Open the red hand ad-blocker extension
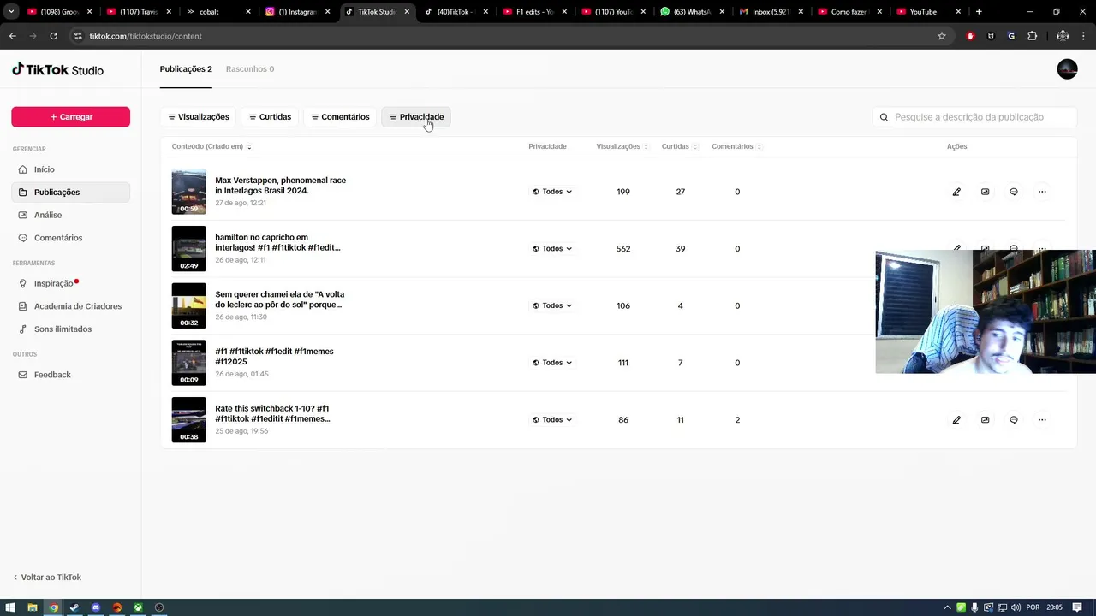 (970, 36)
